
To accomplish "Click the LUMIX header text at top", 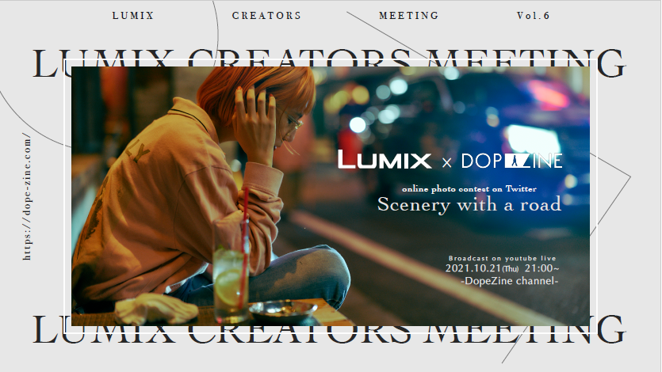I will (133, 16).
